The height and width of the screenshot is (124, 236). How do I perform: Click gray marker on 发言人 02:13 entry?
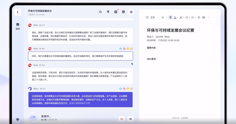(x=131, y=89)
